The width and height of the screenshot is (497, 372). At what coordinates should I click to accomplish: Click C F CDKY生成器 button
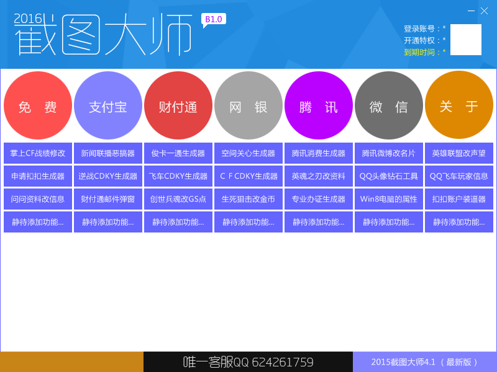coord(248,176)
